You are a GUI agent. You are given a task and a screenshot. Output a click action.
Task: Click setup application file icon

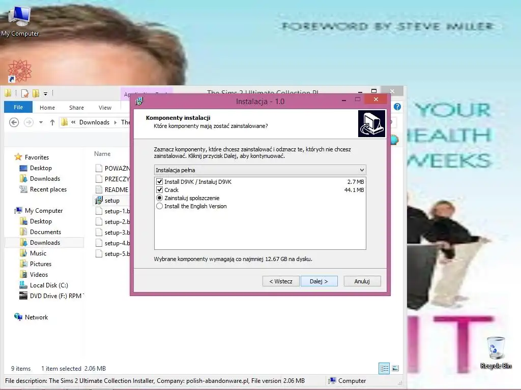(99, 200)
